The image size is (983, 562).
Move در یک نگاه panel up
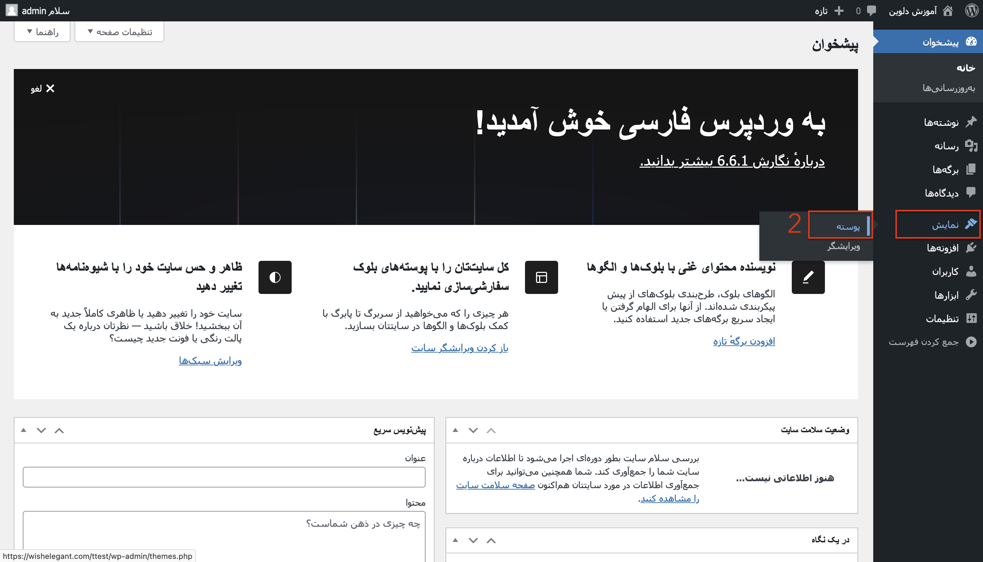(x=491, y=540)
